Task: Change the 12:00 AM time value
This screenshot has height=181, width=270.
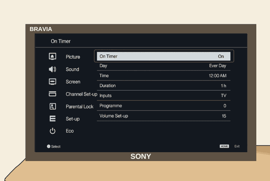Action: [x=217, y=76]
